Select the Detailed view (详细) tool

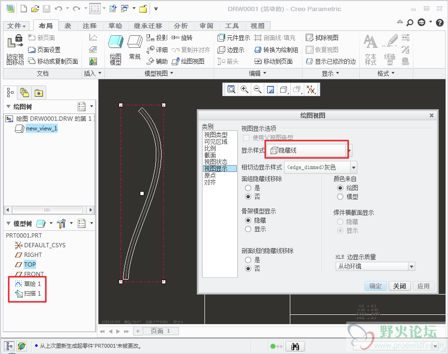tap(157, 50)
